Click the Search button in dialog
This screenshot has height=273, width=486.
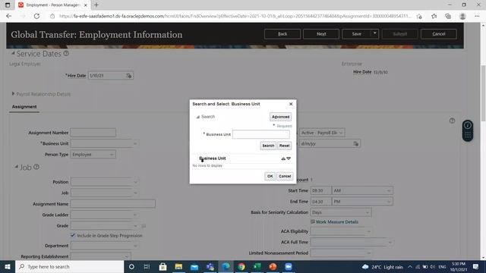(x=268, y=146)
